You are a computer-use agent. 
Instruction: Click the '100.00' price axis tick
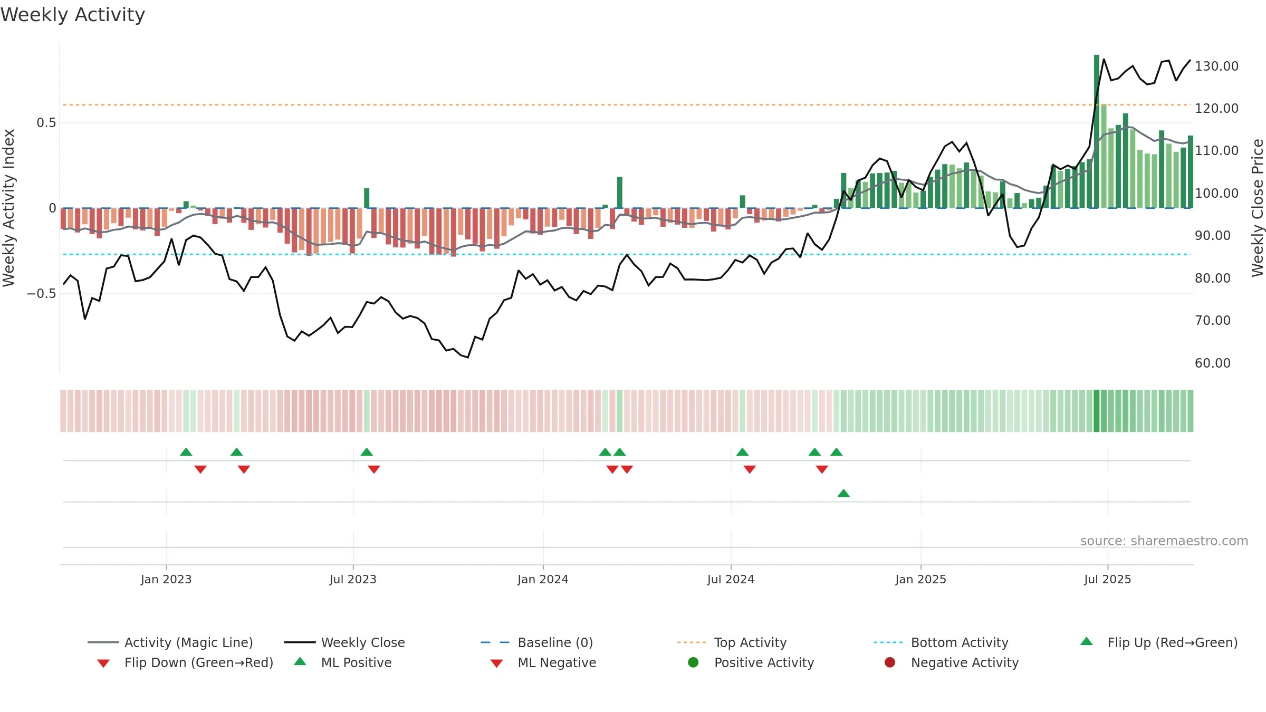pyautogui.click(x=1216, y=193)
